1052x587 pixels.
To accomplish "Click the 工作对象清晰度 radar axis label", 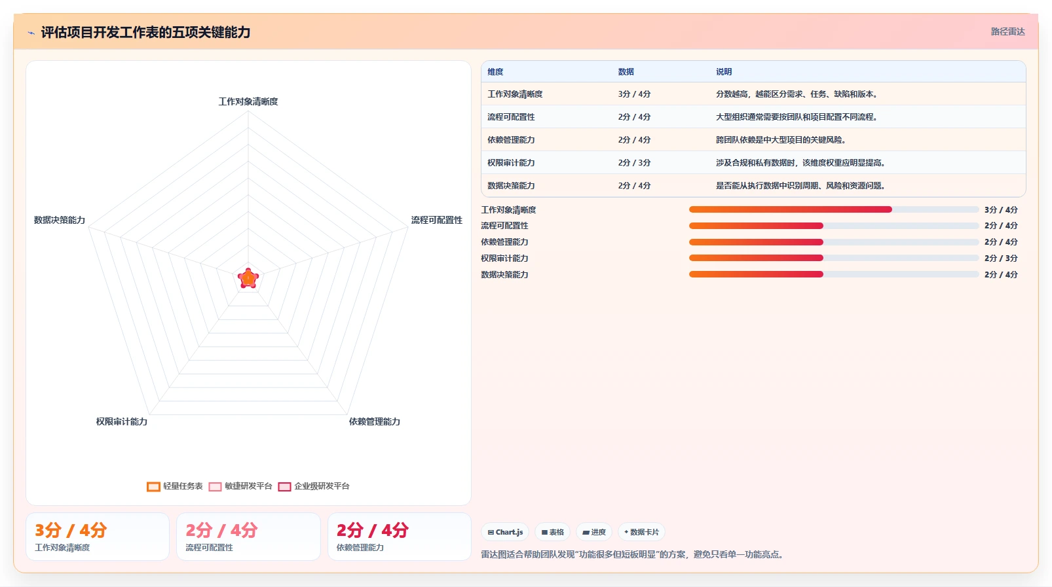I will (x=248, y=101).
